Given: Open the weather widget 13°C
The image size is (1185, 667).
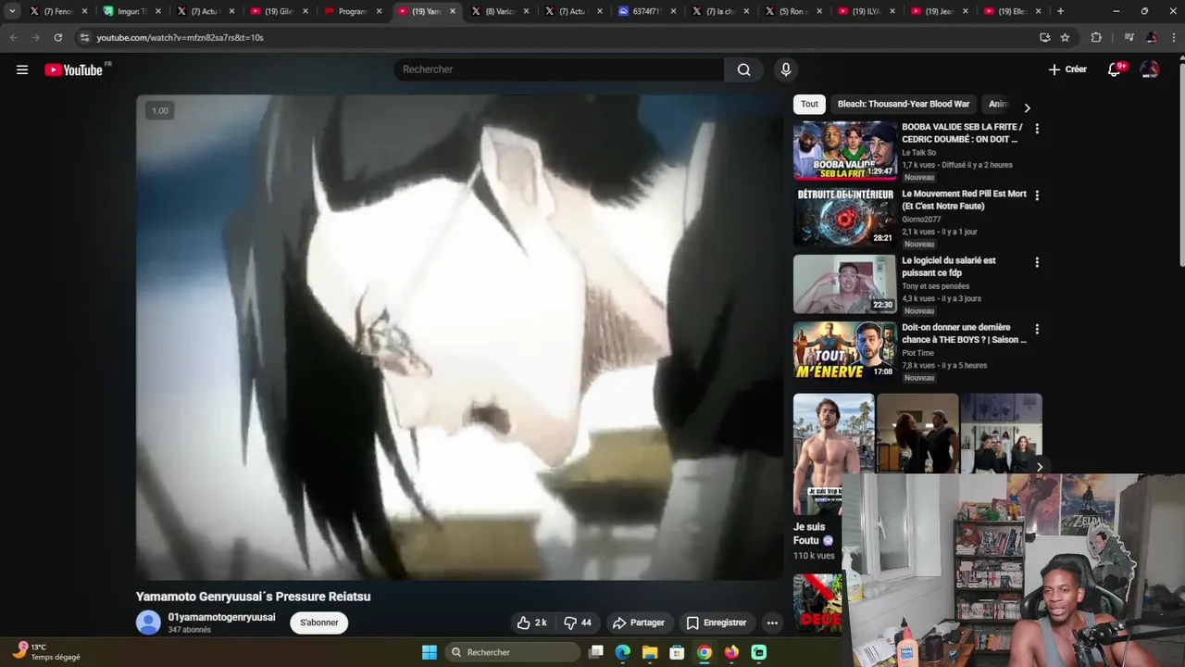Looking at the screenshot, I should [x=47, y=652].
